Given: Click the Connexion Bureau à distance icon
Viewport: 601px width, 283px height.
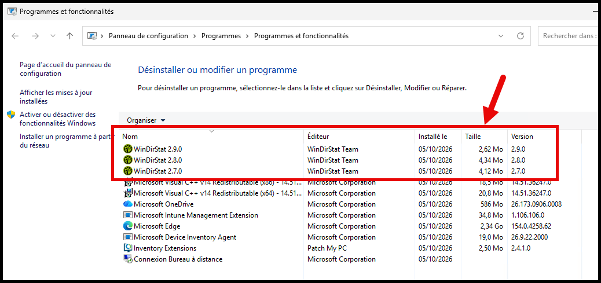Looking at the screenshot, I should pyautogui.click(x=127, y=259).
